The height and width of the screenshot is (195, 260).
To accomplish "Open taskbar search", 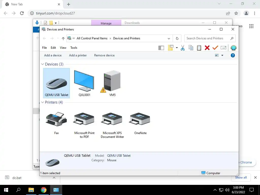I will point(18,190).
